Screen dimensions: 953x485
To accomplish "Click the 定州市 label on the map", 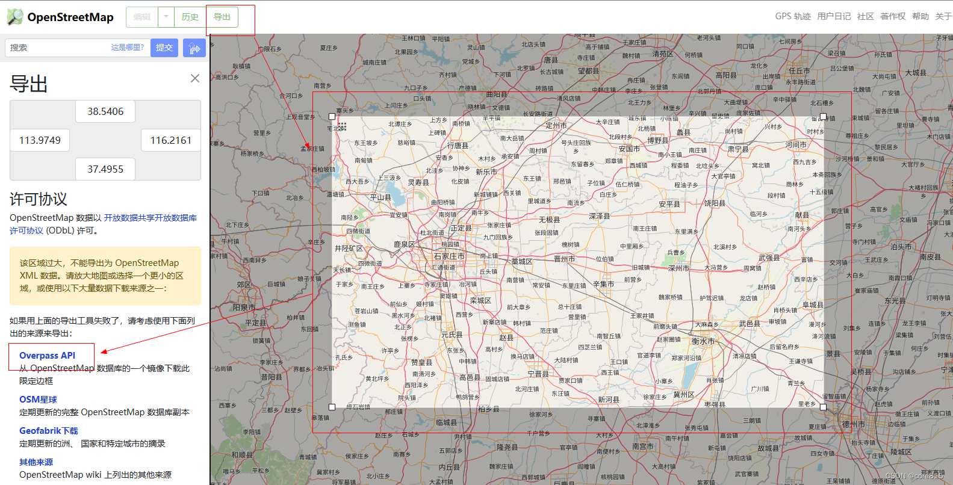I will tap(556, 126).
